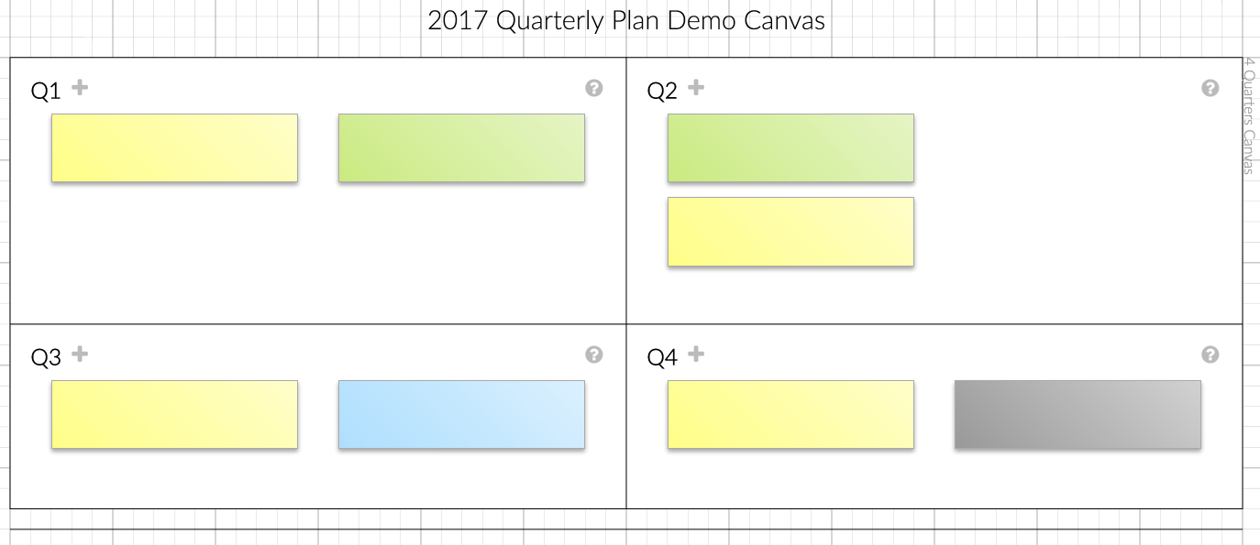Add a new note to Q2
This screenshot has height=545, width=1260.
tap(697, 88)
